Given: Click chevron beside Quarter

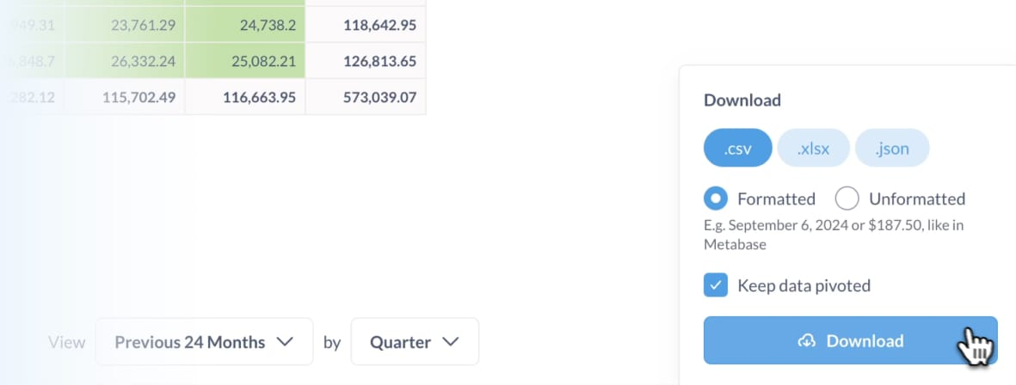Looking at the screenshot, I should (x=450, y=342).
